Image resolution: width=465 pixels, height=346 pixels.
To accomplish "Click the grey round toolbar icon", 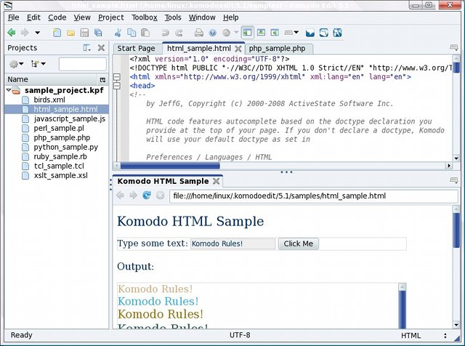I will pos(226,33).
